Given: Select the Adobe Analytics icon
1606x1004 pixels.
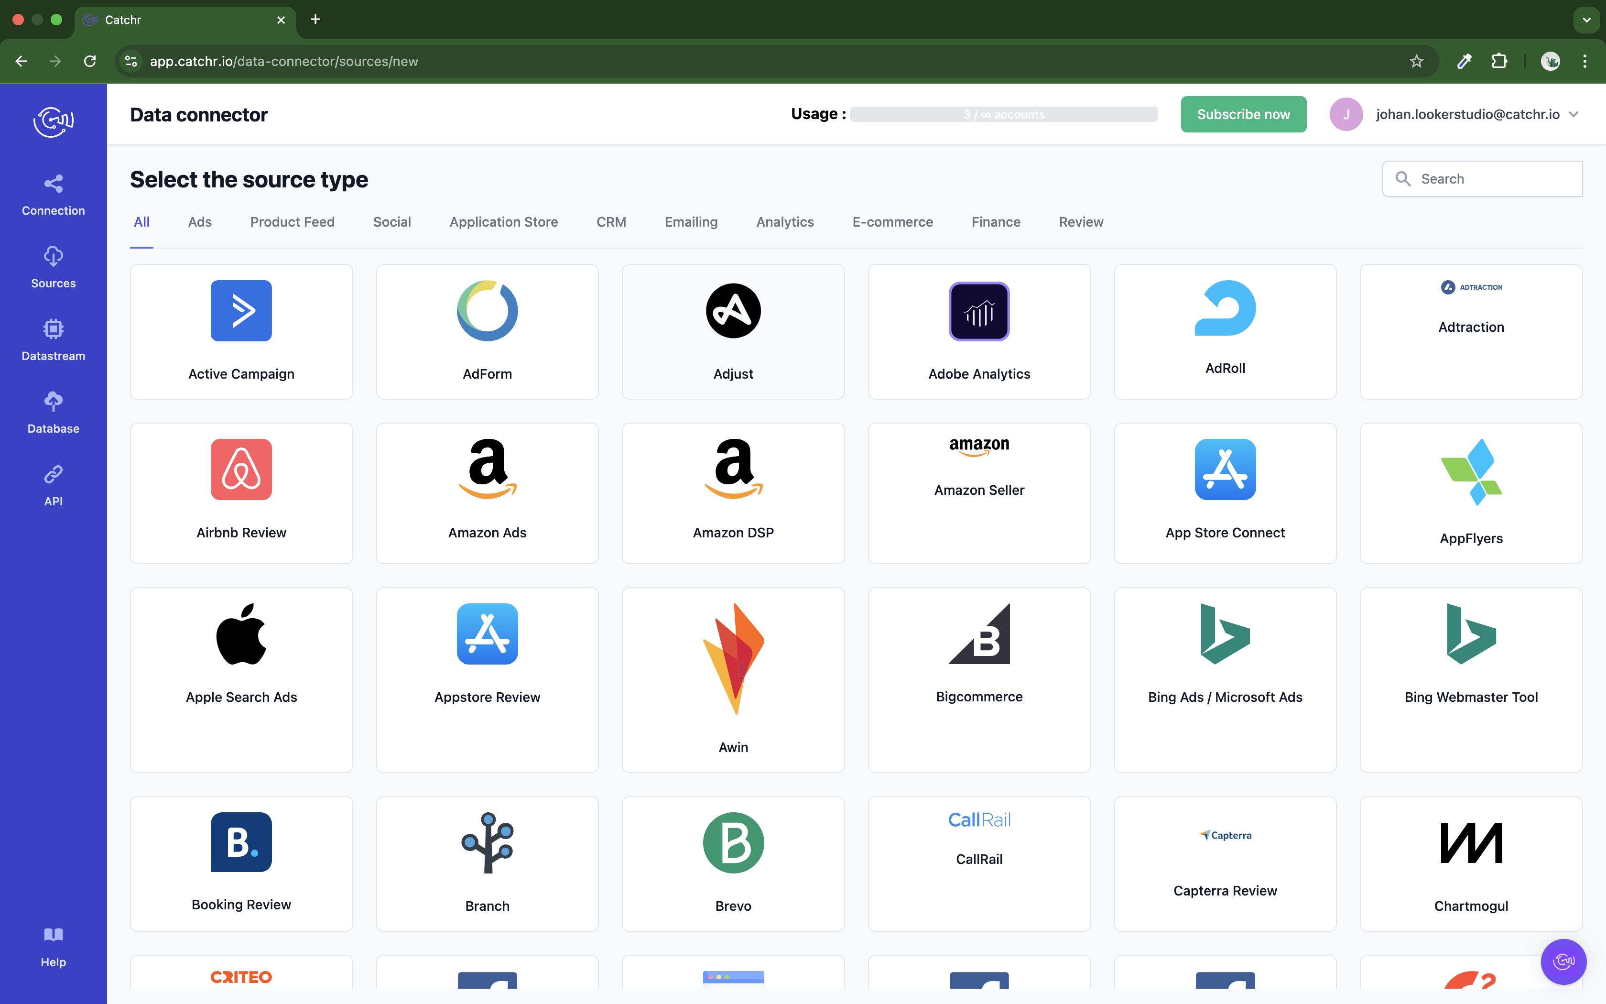Looking at the screenshot, I should 979,311.
